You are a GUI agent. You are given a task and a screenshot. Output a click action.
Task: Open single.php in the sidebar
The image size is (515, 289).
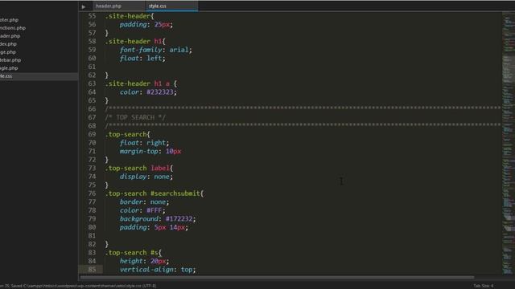(x=9, y=67)
